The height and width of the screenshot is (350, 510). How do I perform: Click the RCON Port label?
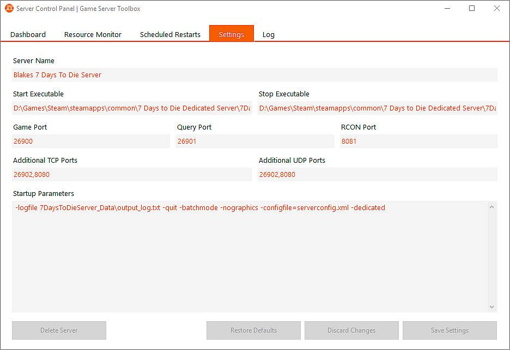pos(359,127)
